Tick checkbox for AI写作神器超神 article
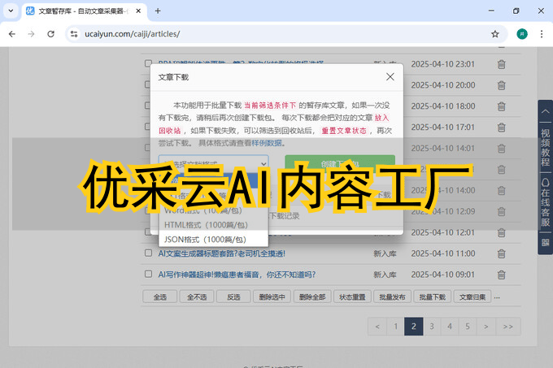 coord(148,274)
